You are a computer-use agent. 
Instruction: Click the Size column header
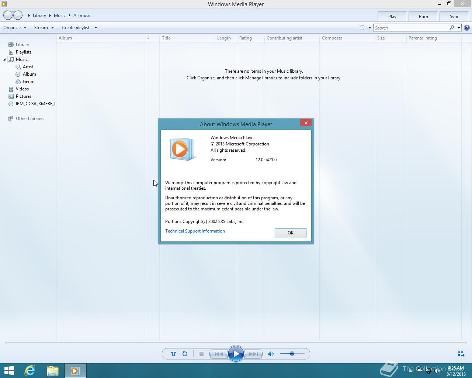point(391,38)
